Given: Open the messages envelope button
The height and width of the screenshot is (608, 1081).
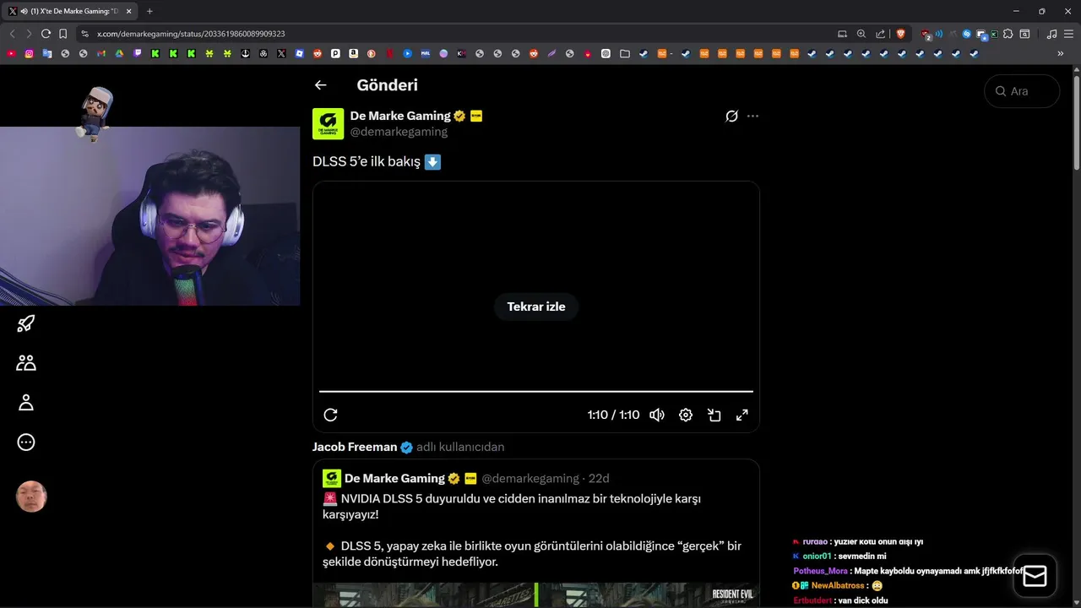Looking at the screenshot, I should (x=1035, y=576).
